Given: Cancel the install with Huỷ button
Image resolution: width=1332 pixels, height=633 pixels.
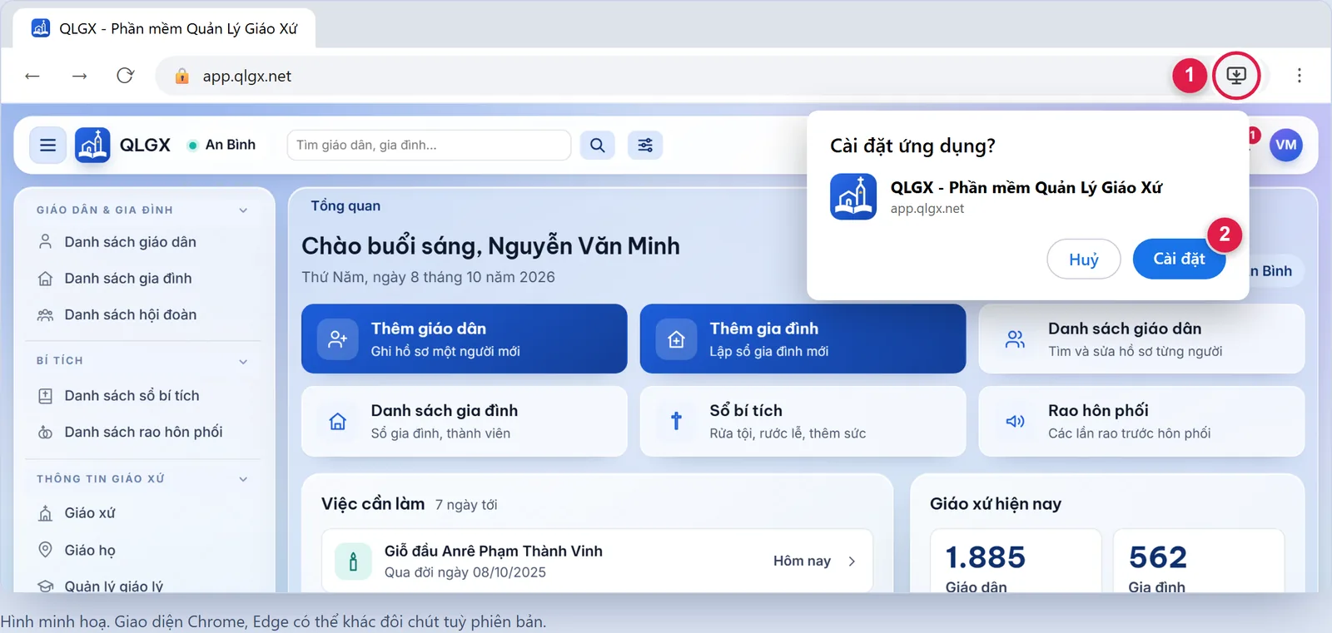Looking at the screenshot, I should pos(1084,260).
